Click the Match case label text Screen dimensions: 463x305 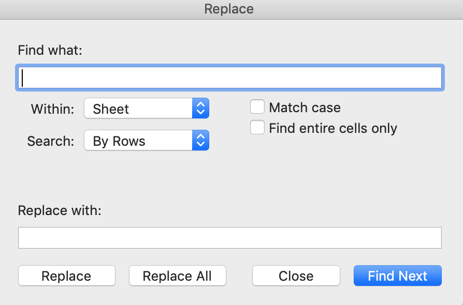(305, 108)
